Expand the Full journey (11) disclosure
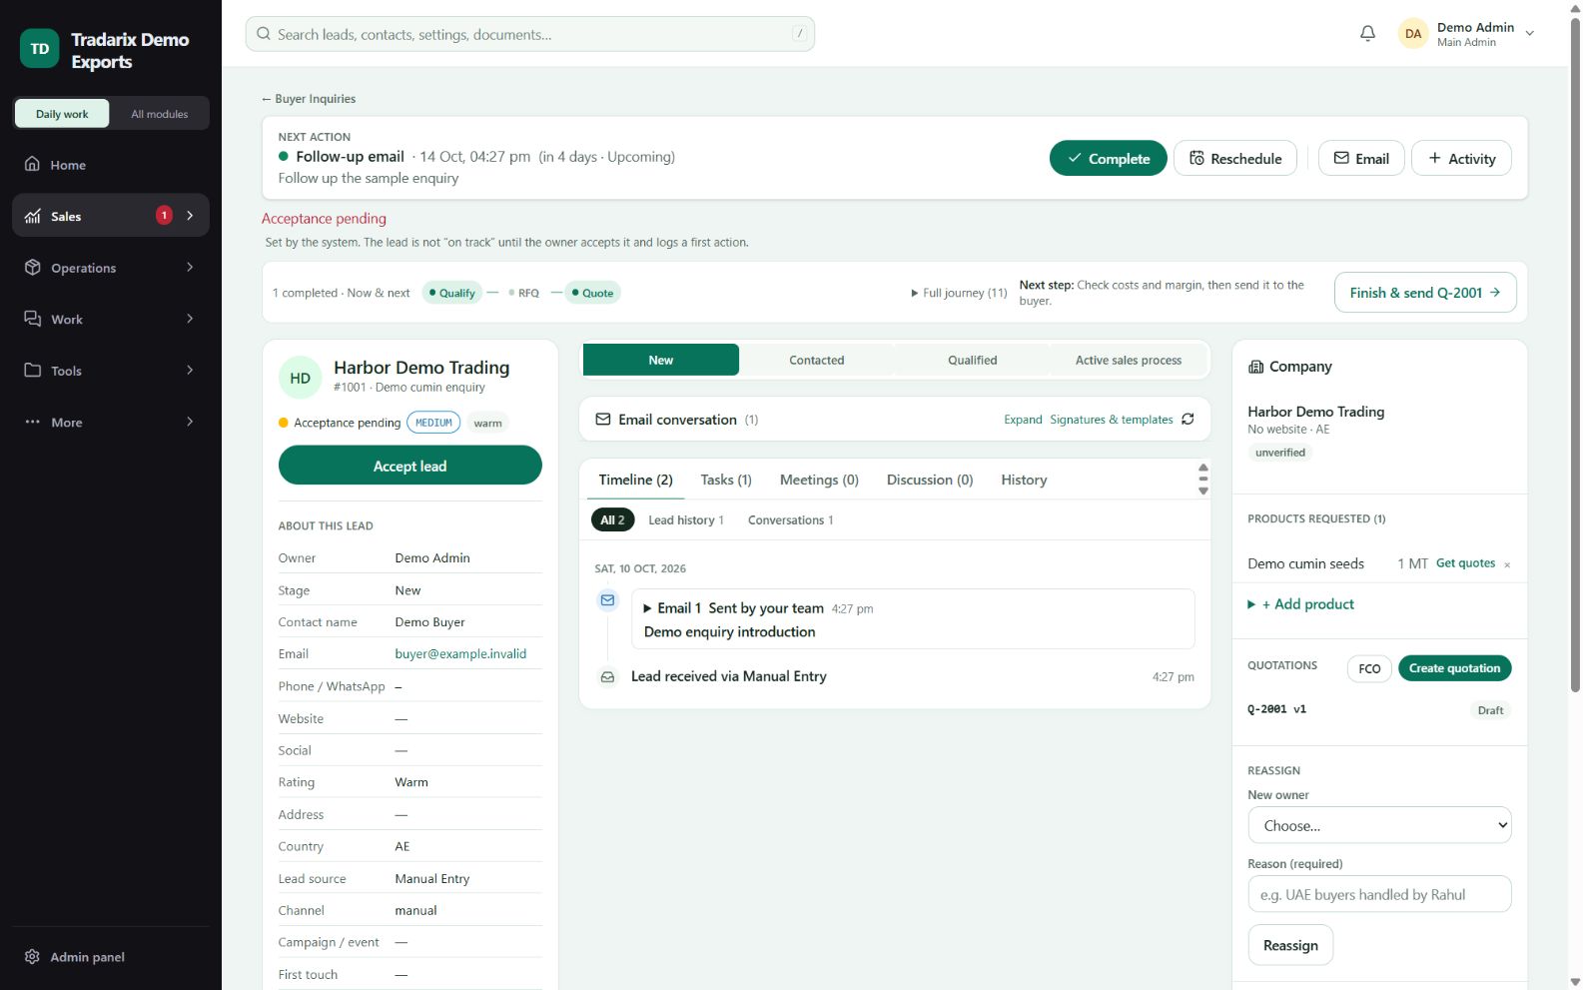This screenshot has height=990, width=1583. pos(959,293)
